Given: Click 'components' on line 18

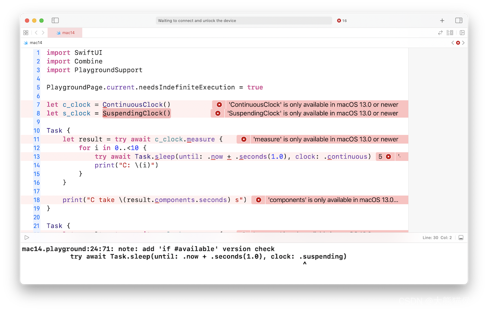Looking at the screenshot, I should click(175, 200).
